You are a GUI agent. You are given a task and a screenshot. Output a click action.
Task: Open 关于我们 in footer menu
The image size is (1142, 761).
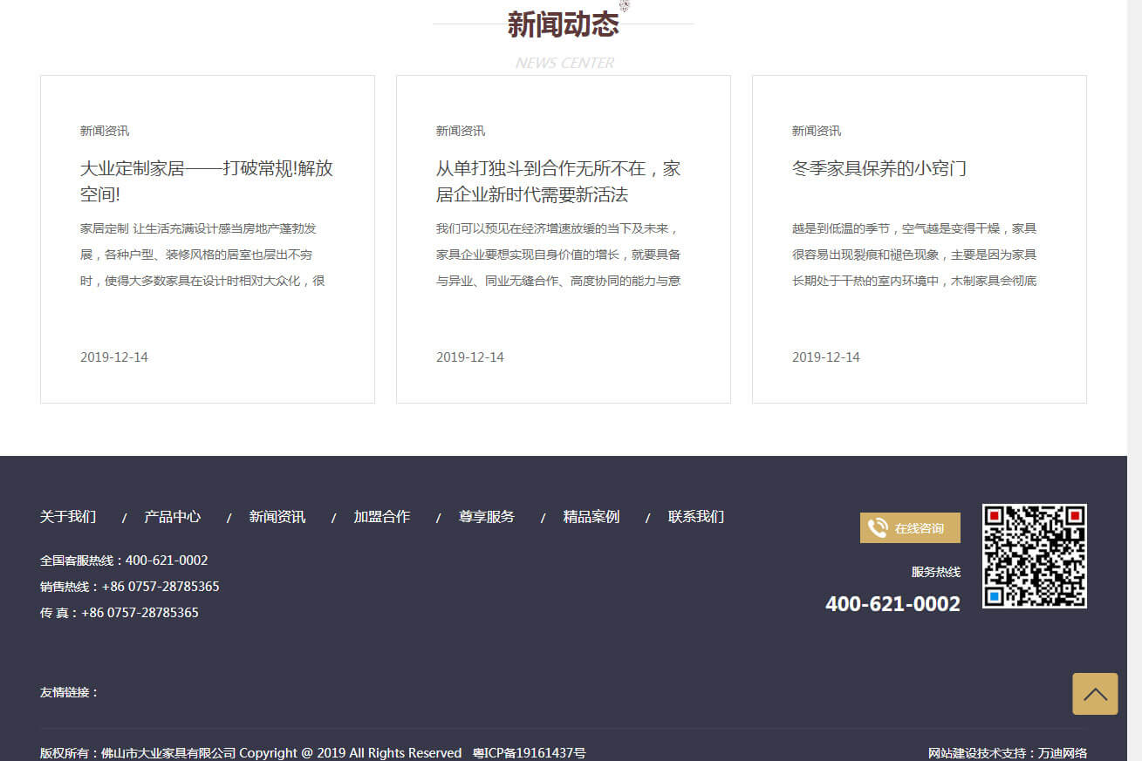pos(68,517)
